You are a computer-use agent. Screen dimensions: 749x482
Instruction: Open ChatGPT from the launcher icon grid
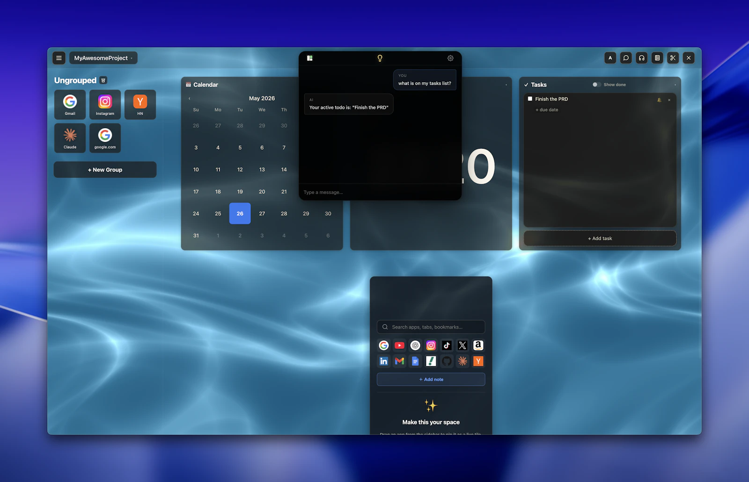(415, 345)
